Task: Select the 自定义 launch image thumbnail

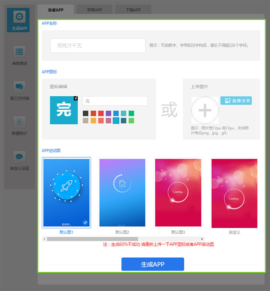Action: (x=234, y=193)
